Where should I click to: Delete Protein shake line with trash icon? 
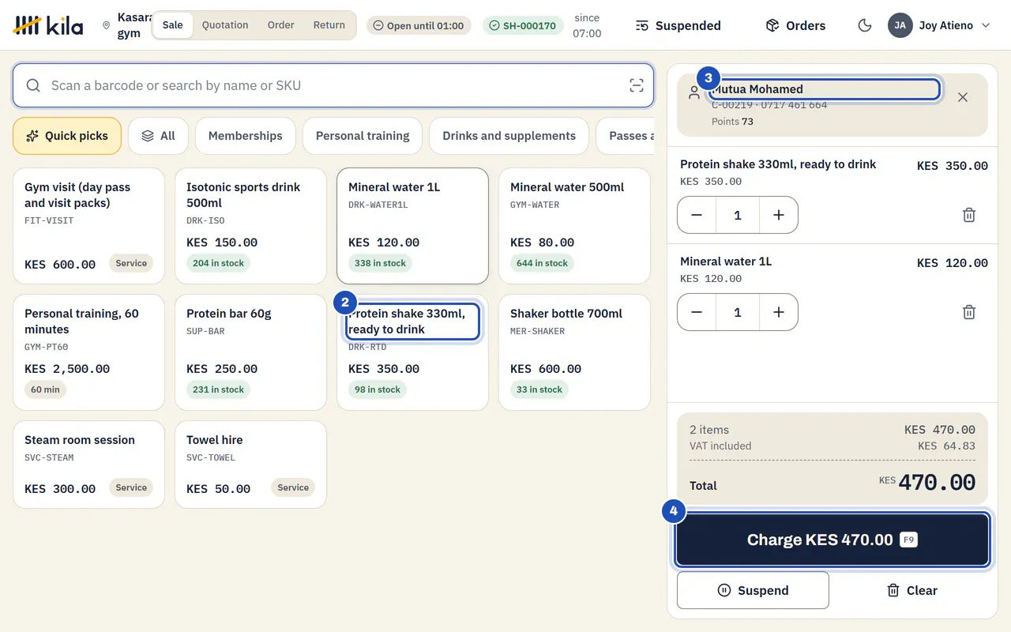(969, 215)
